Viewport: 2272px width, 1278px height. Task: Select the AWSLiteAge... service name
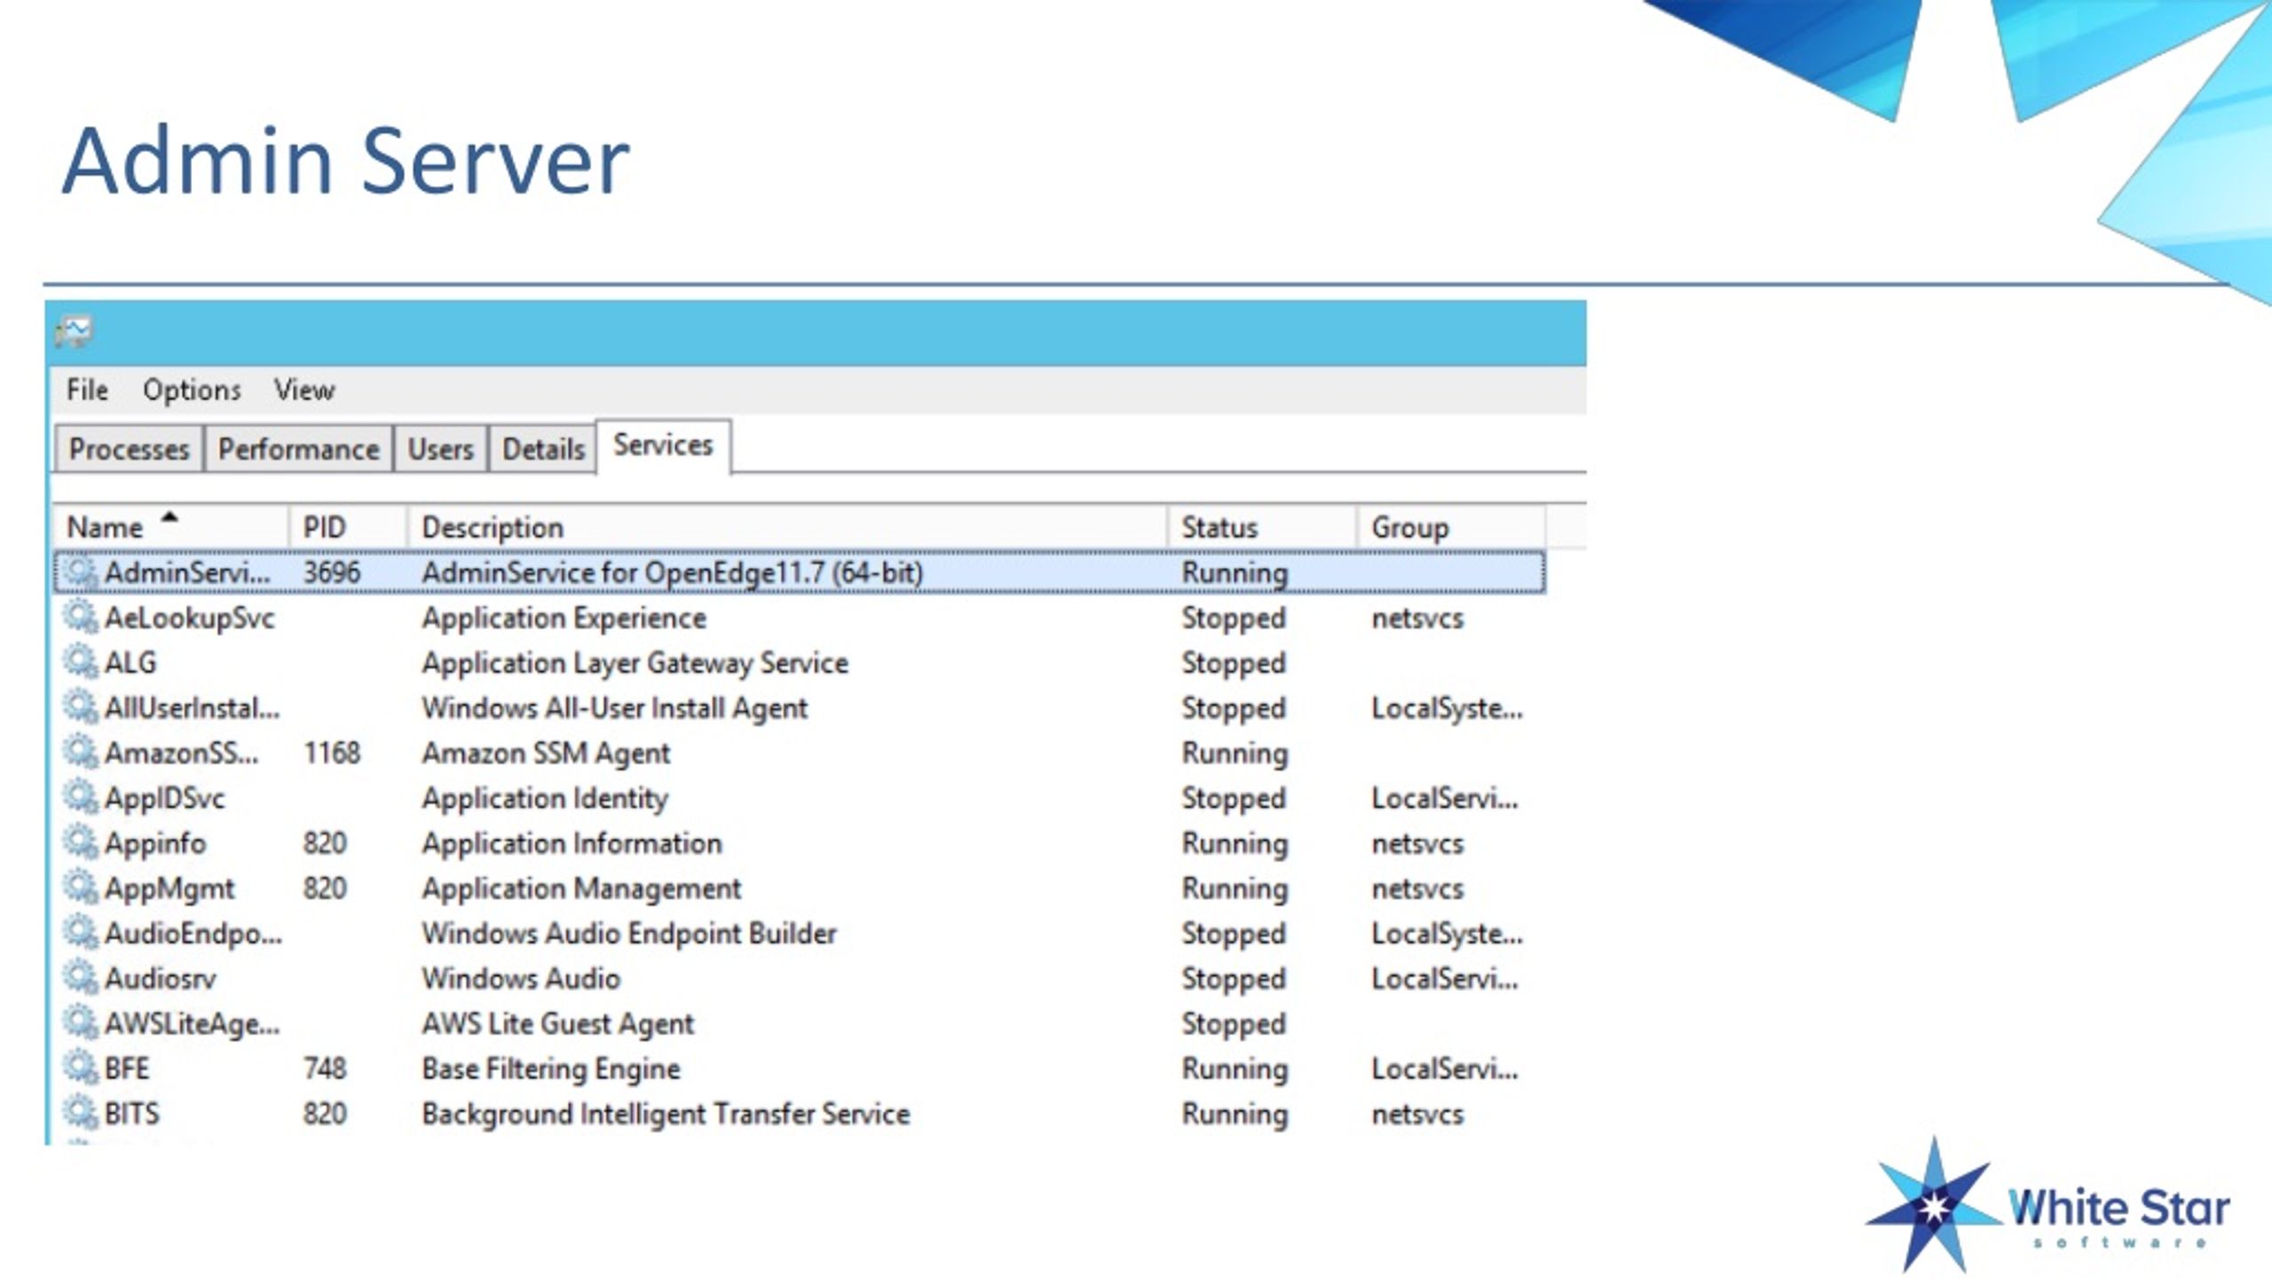[x=193, y=1024]
